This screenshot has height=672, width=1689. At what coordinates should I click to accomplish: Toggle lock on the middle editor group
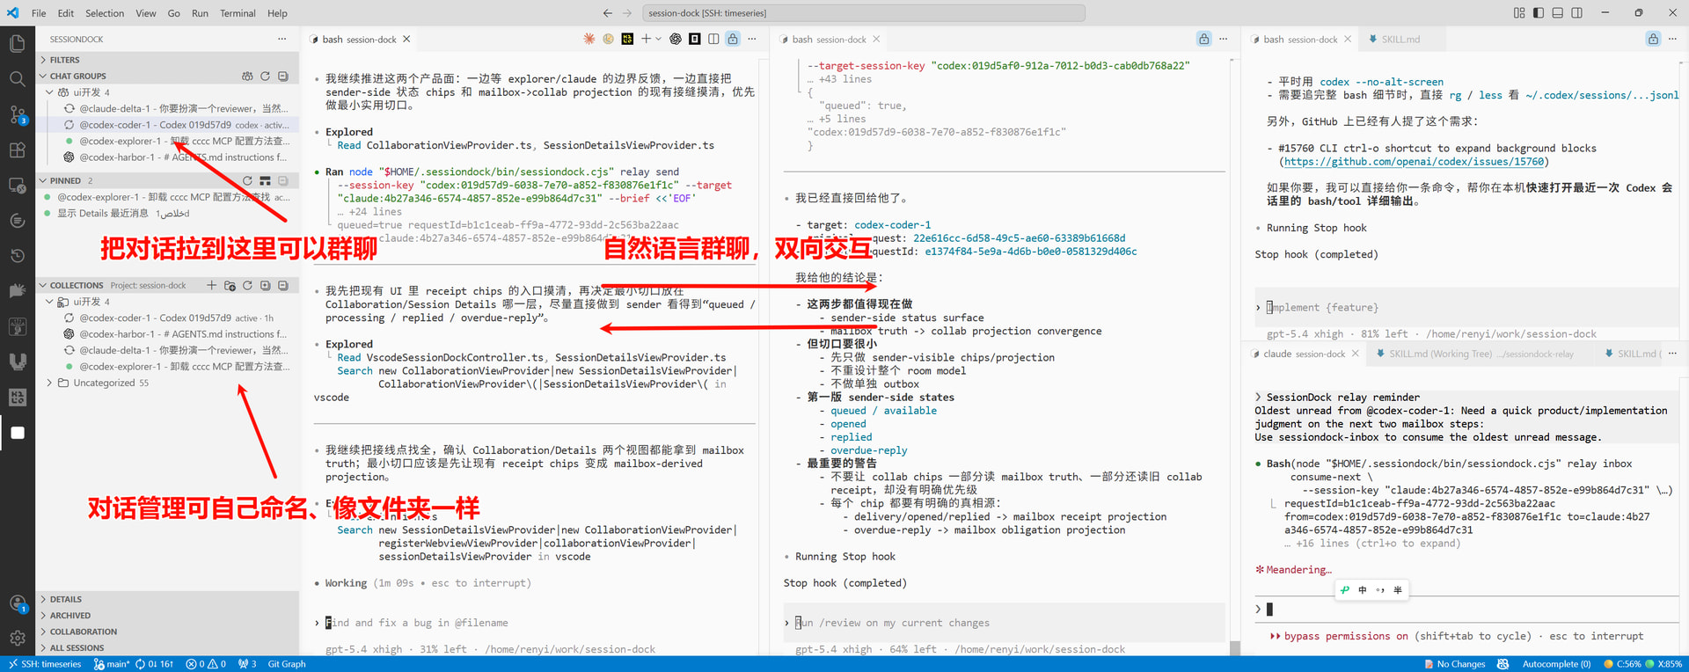pyautogui.click(x=1203, y=39)
